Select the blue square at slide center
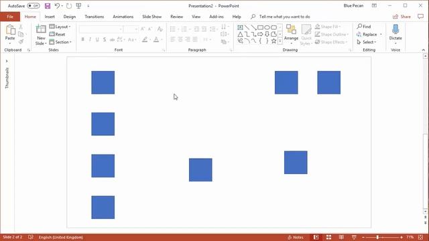The height and width of the screenshot is (241, 429). (x=200, y=169)
